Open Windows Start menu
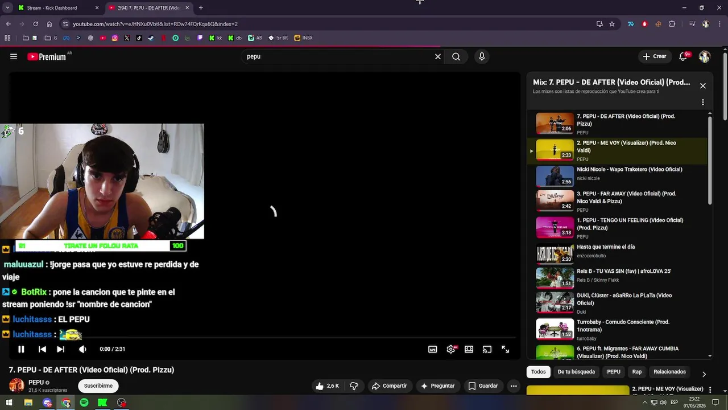The height and width of the screenshot is (410, 728). (9, 403)
